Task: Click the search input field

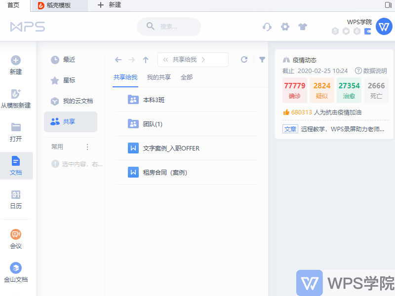Action: (169, 27)
